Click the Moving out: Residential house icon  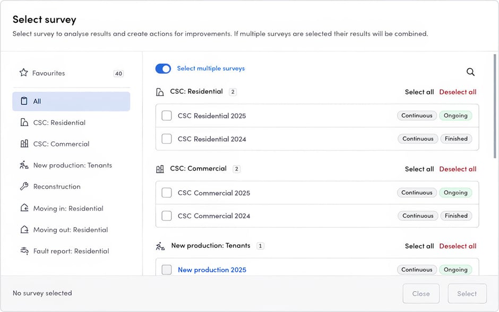(x=24, y=229)
